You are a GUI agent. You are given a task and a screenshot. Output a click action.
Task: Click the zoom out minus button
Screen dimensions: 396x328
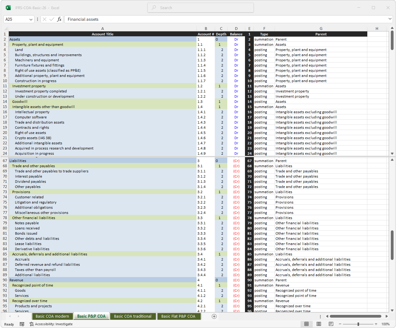point(340,324)
